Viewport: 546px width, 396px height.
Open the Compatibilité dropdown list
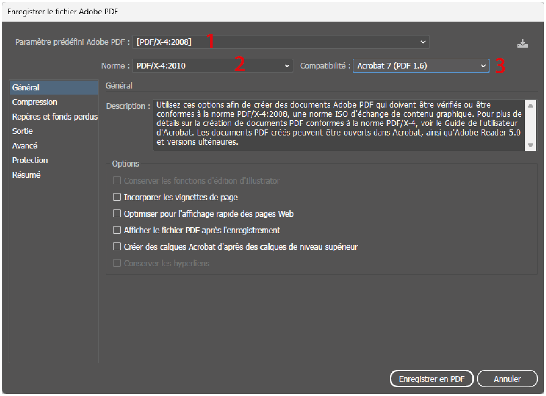tap(421, 66)
